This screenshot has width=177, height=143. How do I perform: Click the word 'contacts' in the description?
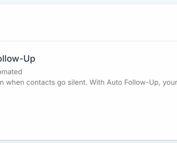coord(40,83)
